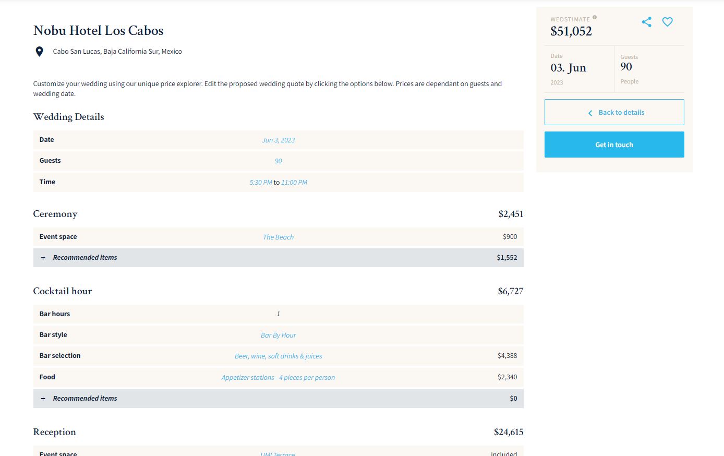Viewport: 724px width, 456px height.
Task: Click the Back to details button
Action: point(614,112)
